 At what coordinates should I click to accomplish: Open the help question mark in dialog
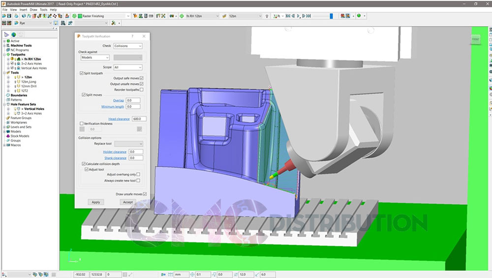pos(132,36)
